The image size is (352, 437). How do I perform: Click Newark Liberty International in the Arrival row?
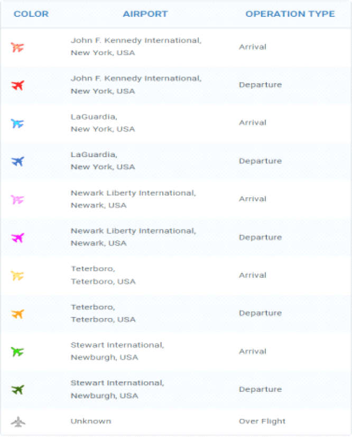[133, 193]
